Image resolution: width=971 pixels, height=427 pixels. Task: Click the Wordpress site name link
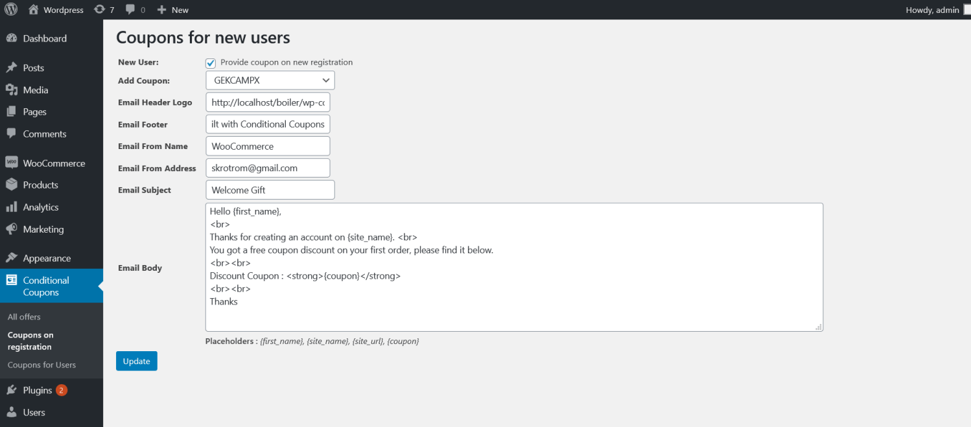tap(64, 10)
